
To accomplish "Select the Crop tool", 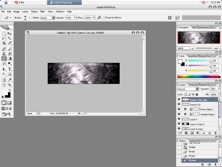I will click(x=4, y=43).
